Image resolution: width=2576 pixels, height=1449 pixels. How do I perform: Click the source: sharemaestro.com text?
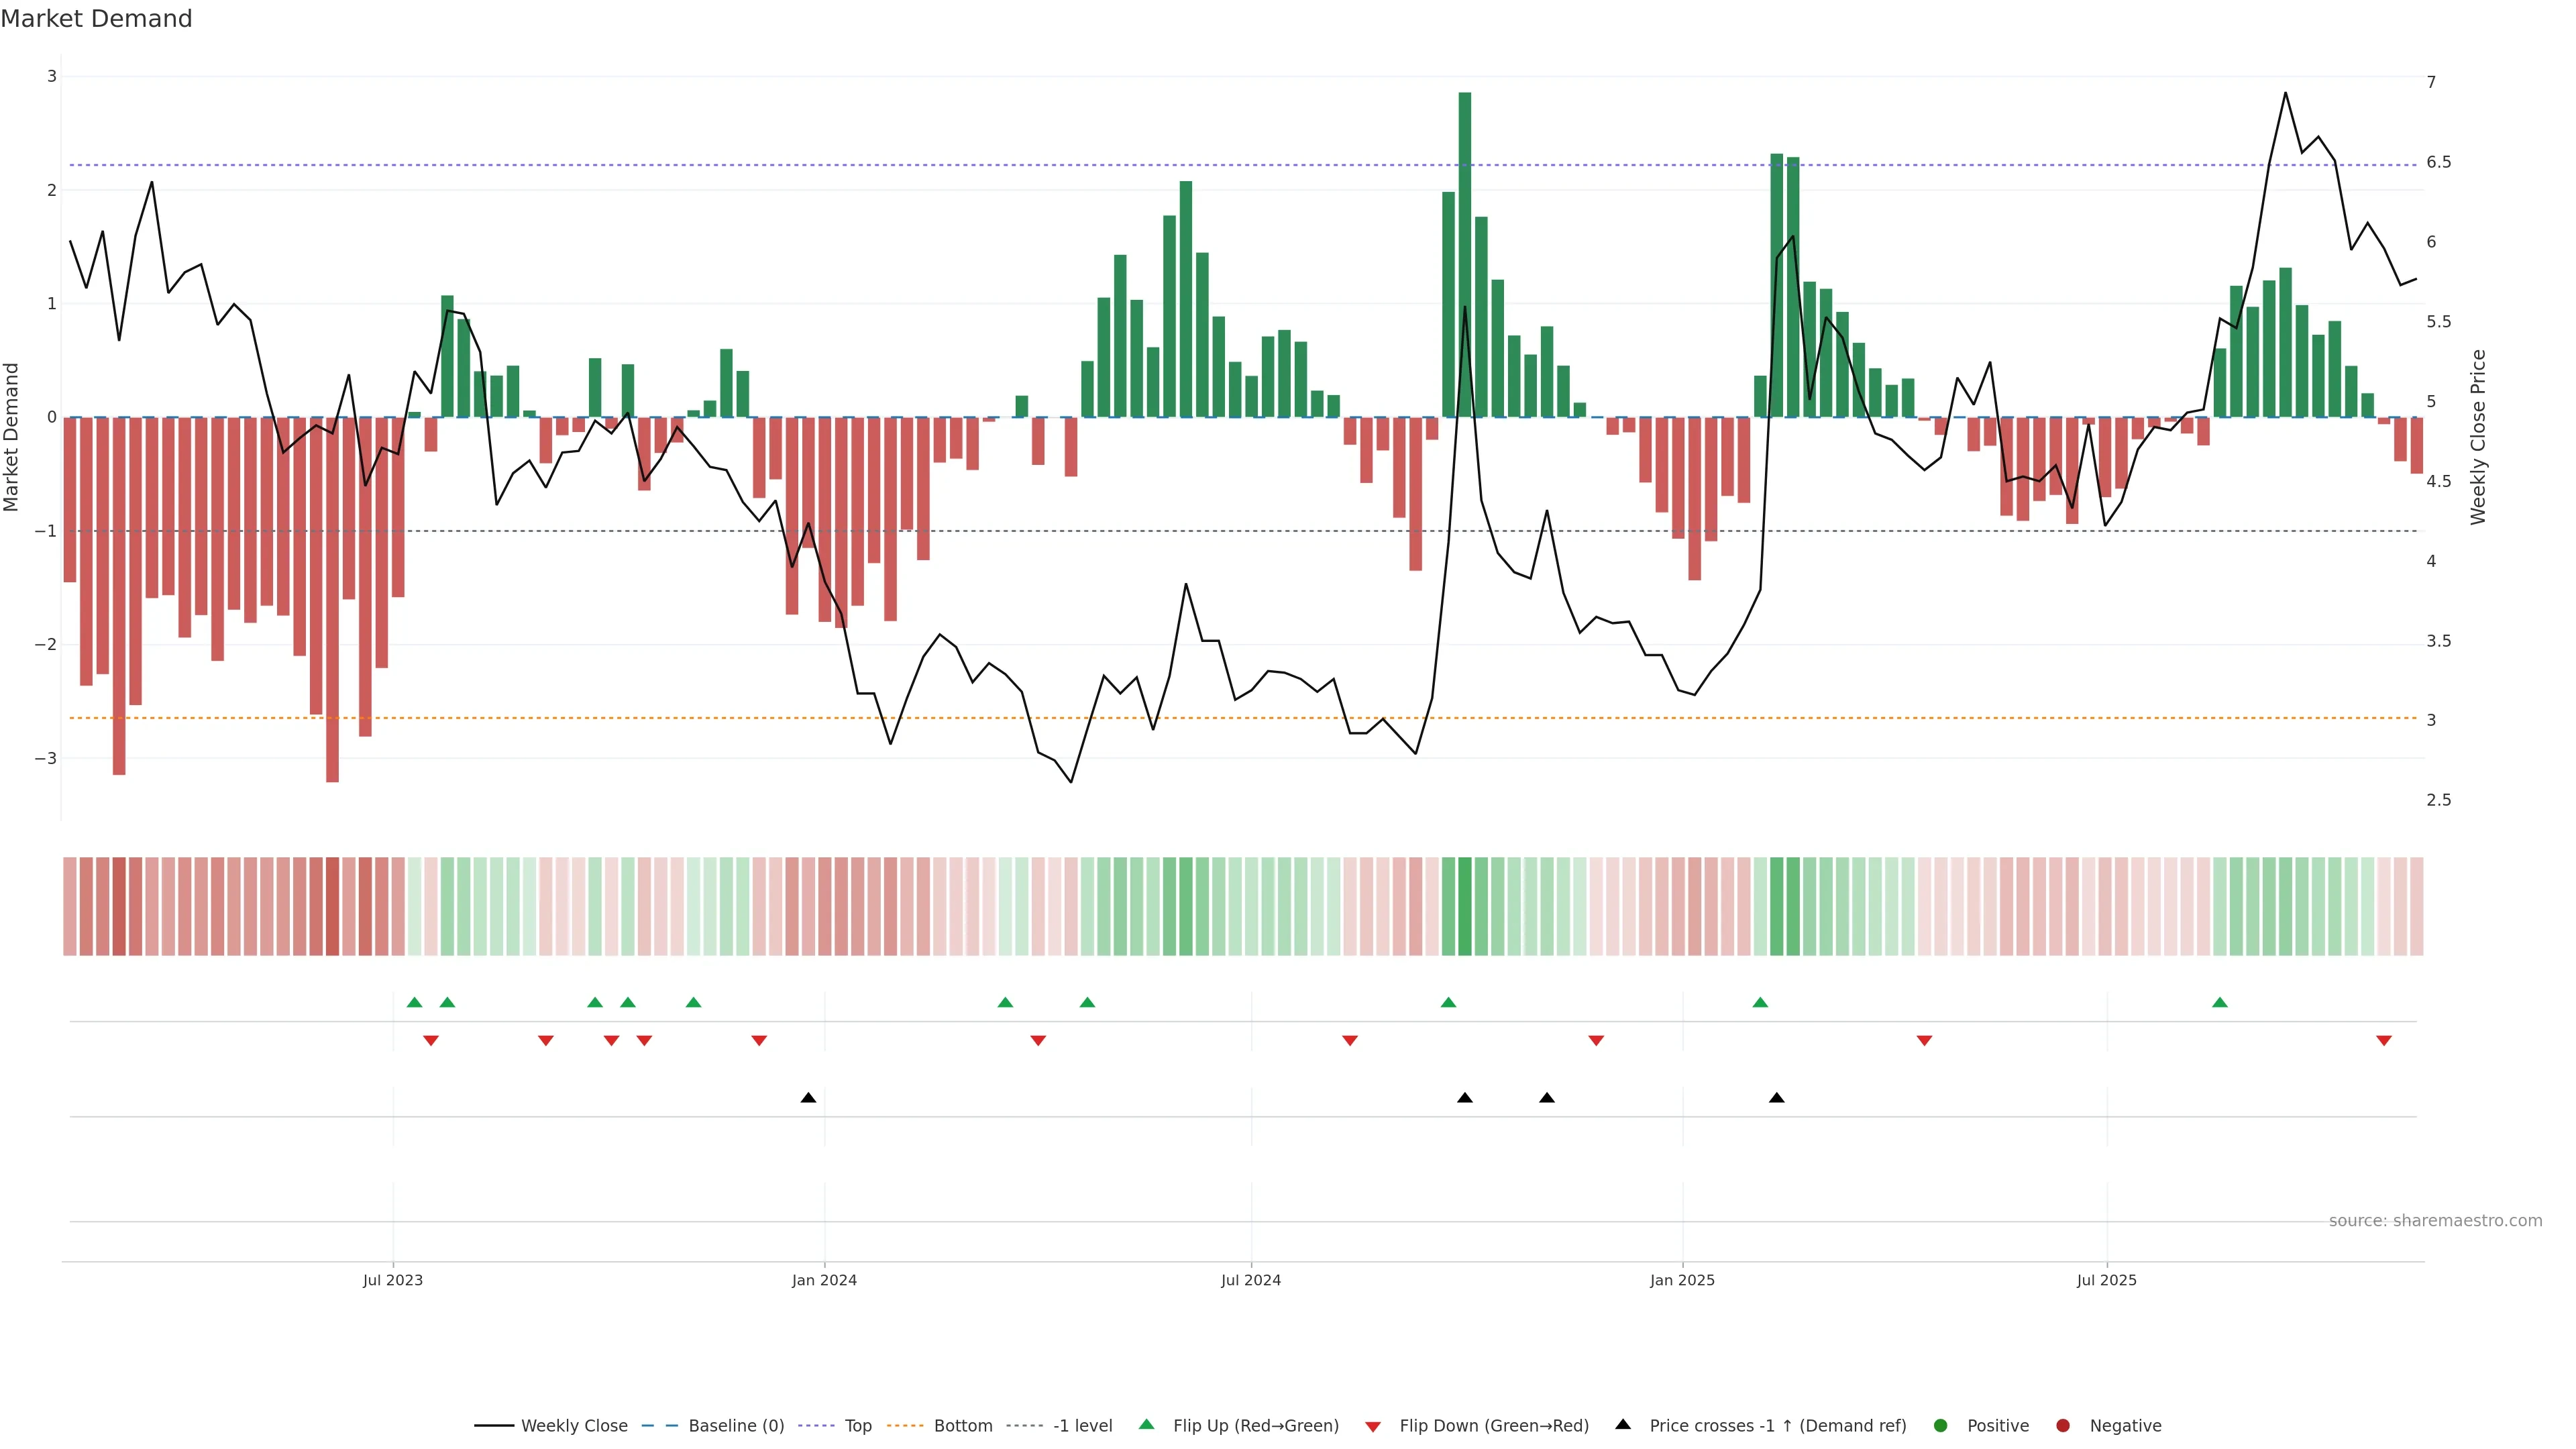(x=2435, y=1221)
